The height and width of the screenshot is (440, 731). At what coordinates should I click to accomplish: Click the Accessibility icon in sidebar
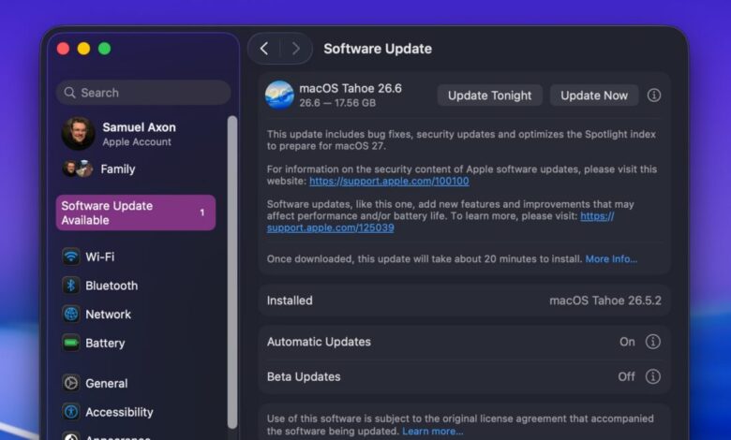coord(71,412)
